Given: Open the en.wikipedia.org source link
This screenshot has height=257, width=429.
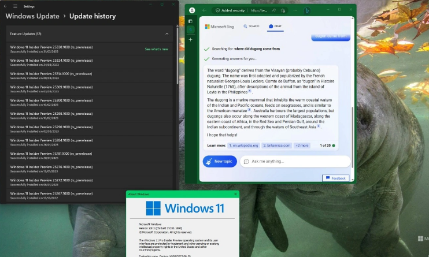Looking at the screenshot, I should tap(243, 146).
